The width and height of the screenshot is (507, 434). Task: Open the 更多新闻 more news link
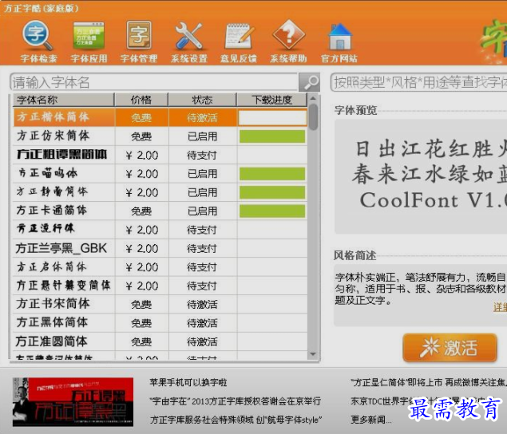371,420
